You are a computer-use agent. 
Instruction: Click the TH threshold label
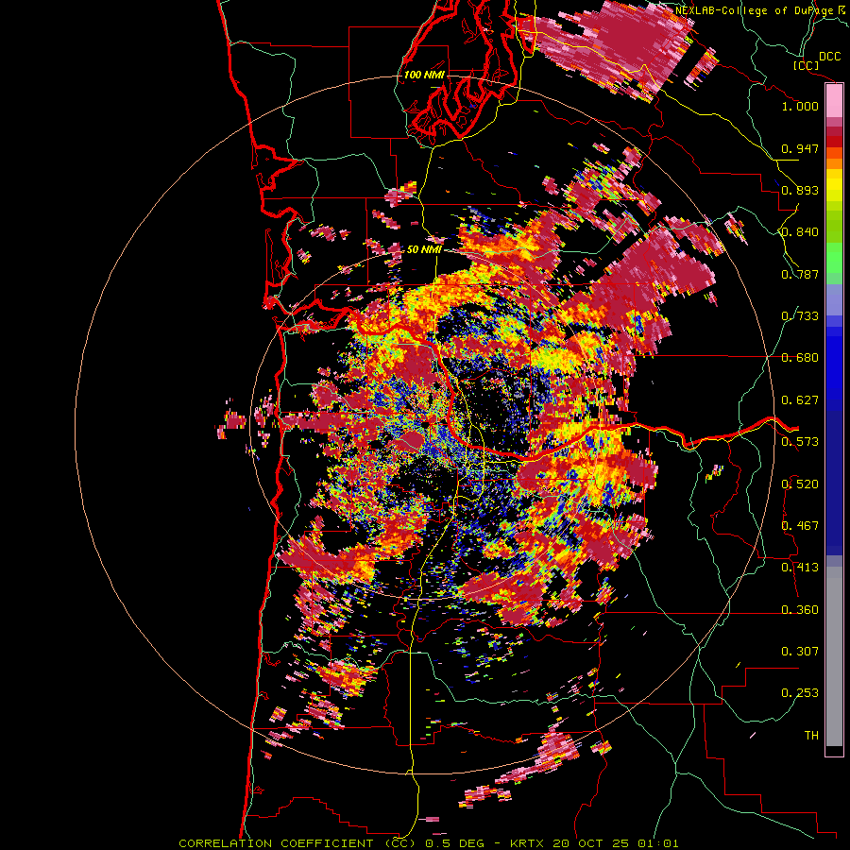[x=811, y=736]
